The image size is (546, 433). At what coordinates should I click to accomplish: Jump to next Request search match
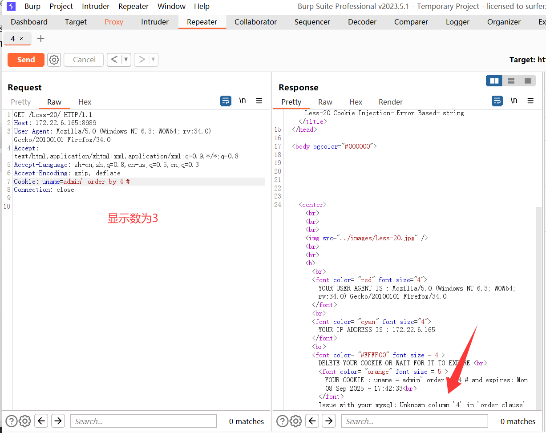[58, 421]
